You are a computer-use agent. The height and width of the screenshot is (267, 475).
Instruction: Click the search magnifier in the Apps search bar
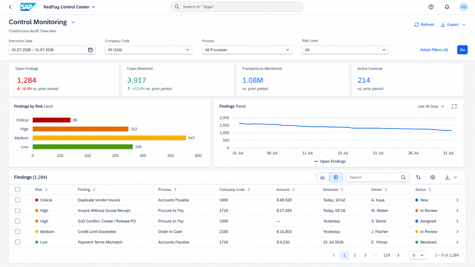(177, 7)
